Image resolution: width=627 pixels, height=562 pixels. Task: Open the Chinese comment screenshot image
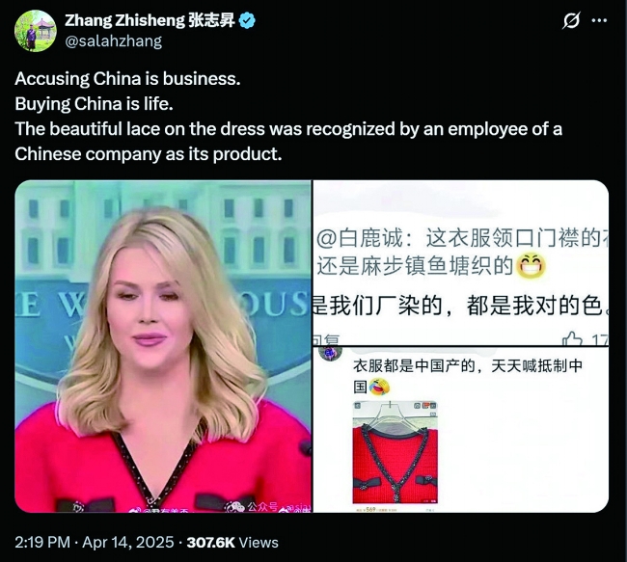pos(461,263)
